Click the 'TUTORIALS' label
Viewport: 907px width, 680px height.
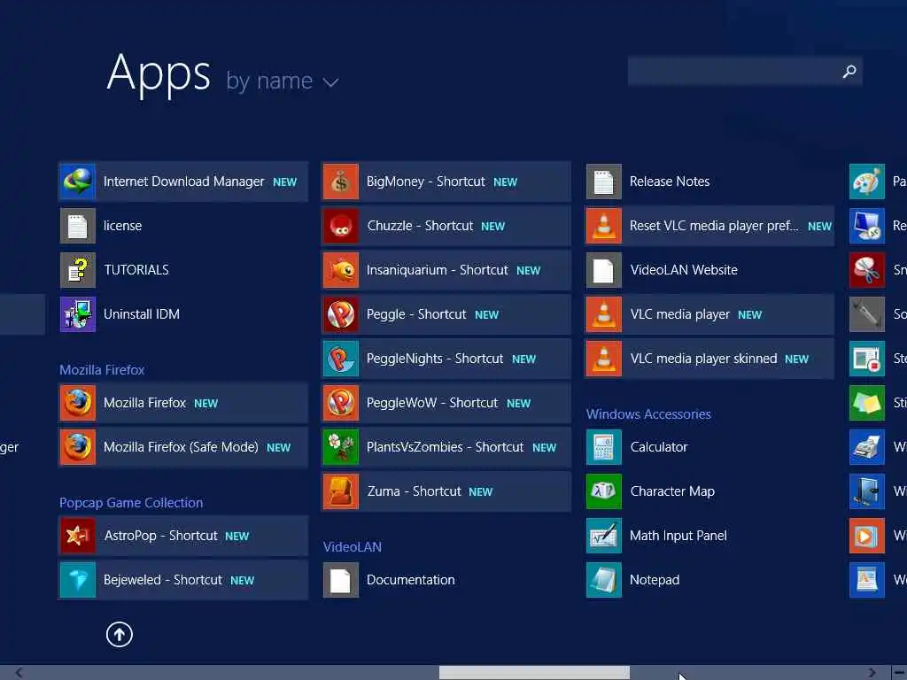136,270
